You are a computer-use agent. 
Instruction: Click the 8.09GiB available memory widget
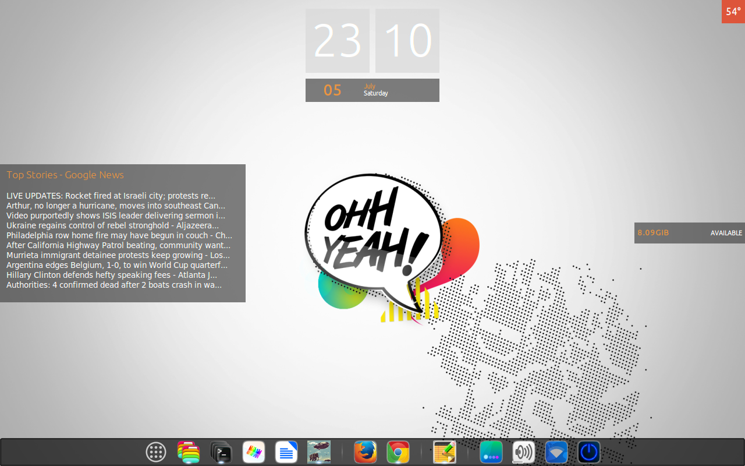click(690, 233)
